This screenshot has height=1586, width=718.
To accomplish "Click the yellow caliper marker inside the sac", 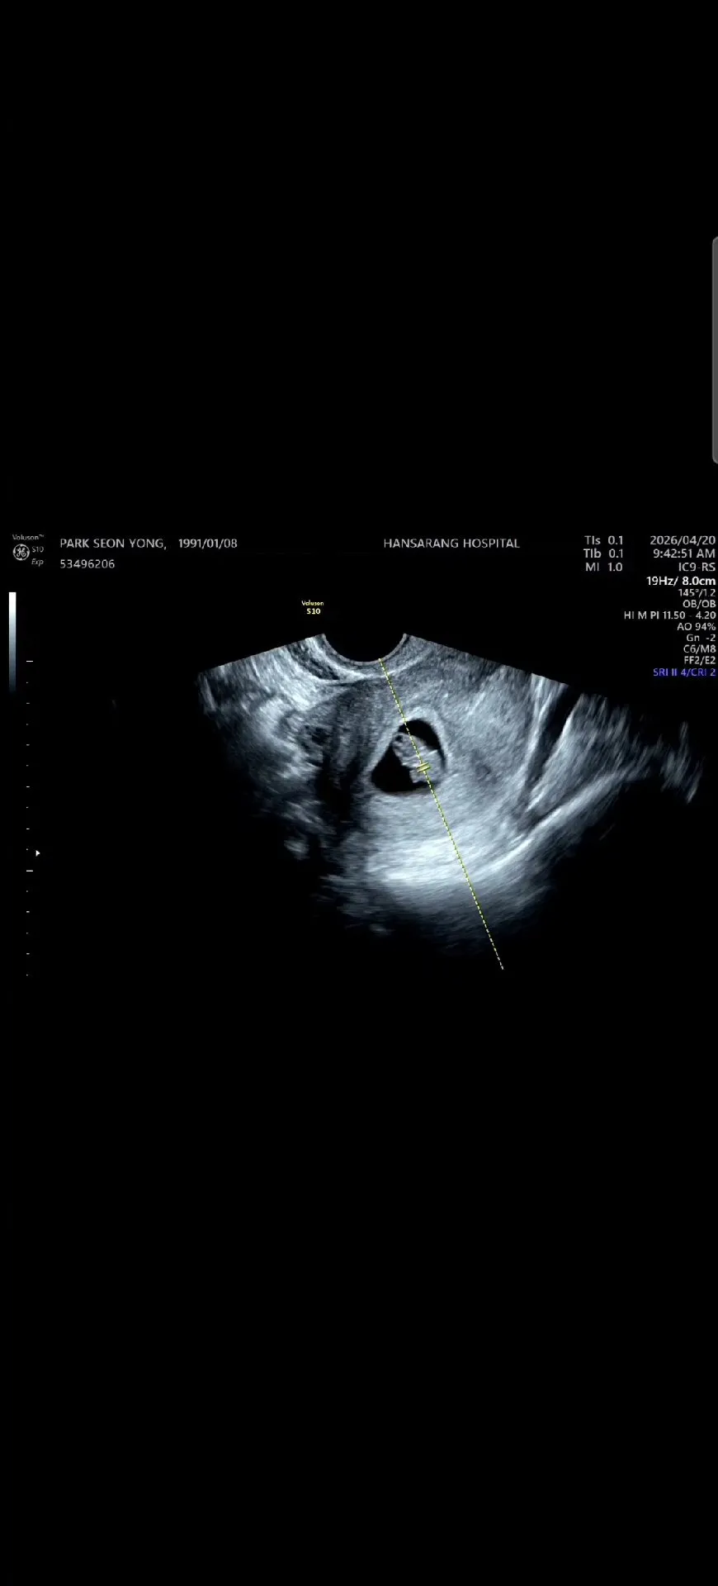I will pyautogui.click(x=423, y=768).
